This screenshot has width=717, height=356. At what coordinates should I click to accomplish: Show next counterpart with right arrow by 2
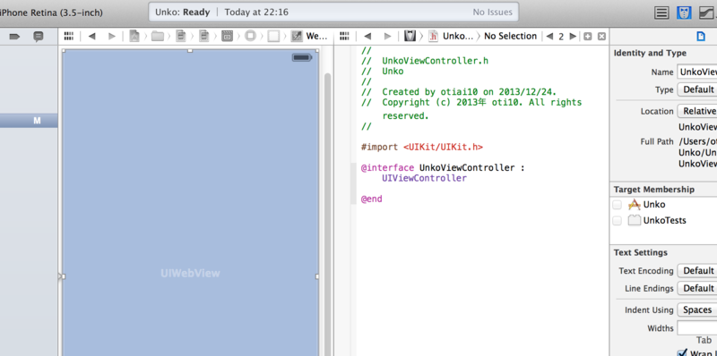[x=573, y=37]
